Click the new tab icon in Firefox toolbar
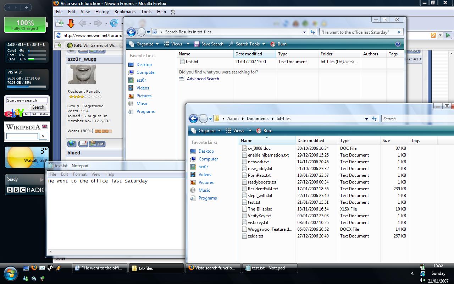This screenshot has width=454, height=284. (x=59, y=23)
